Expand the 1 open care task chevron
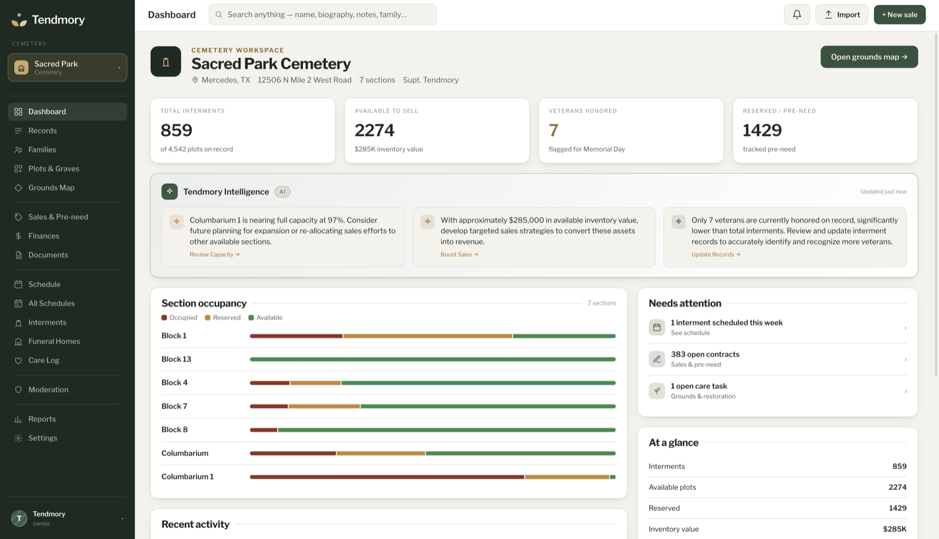The width and height of the screenshot is (939, 539). pyautogui.click(x=906, y=391)
